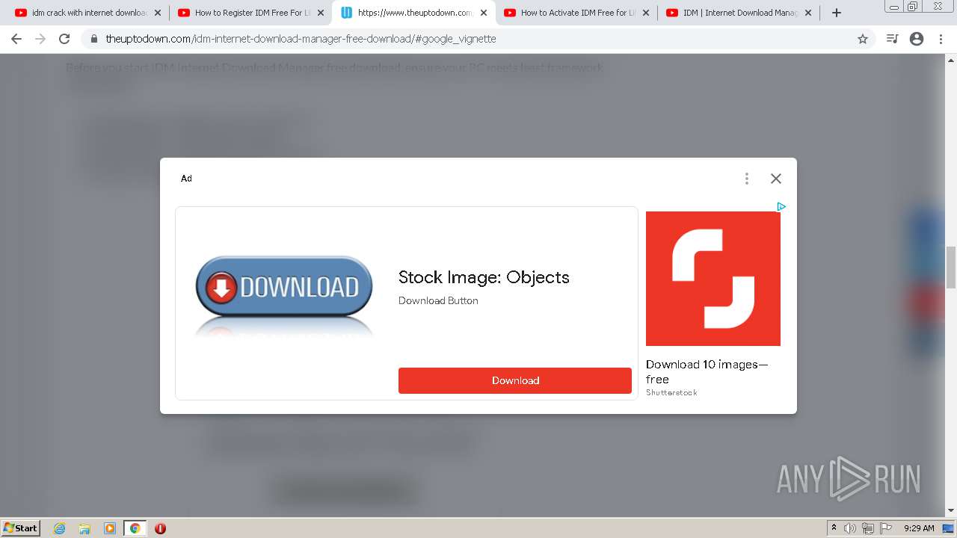Open the Opera icon in taskbar
Viewport: 957px width, 538px height.
coord(160,528)
